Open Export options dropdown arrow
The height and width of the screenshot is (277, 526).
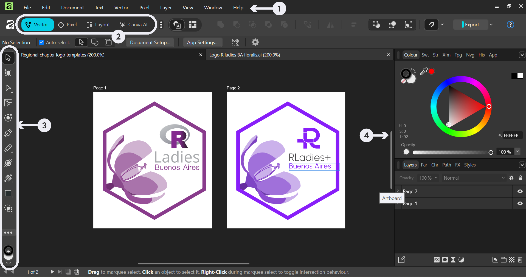[491, 25]
